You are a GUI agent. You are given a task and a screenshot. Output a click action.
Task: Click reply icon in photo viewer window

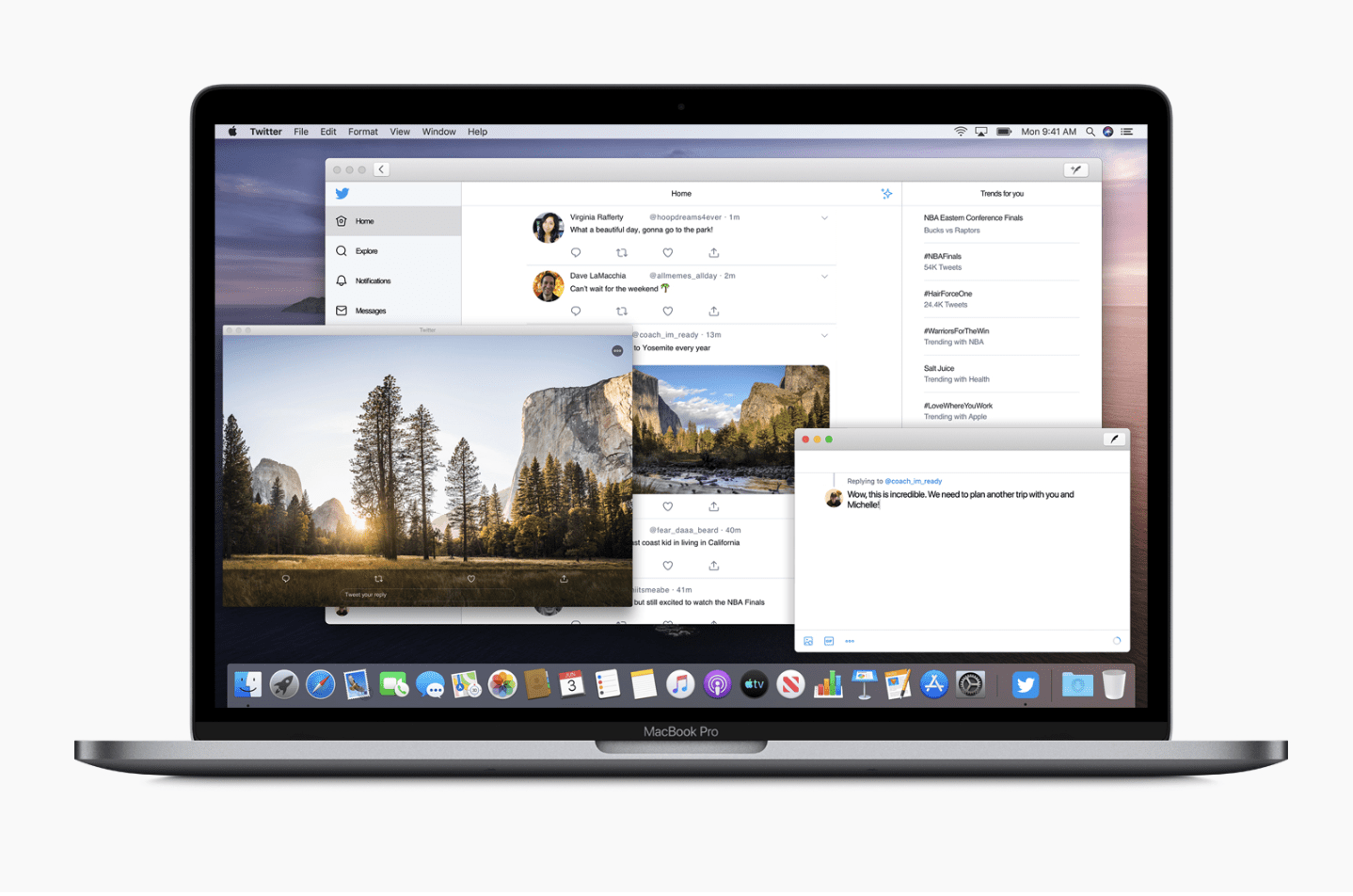pos(286,579)
